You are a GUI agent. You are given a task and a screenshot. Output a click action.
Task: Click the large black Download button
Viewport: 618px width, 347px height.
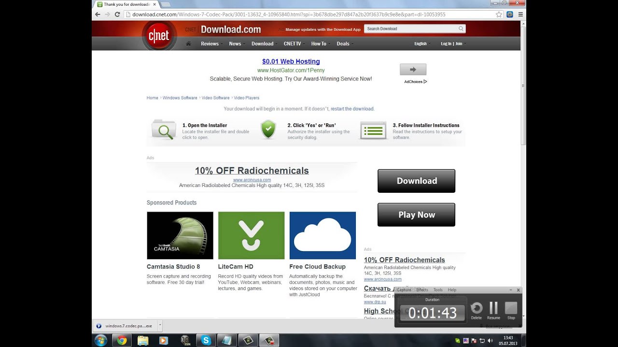(x=416, y=181)
